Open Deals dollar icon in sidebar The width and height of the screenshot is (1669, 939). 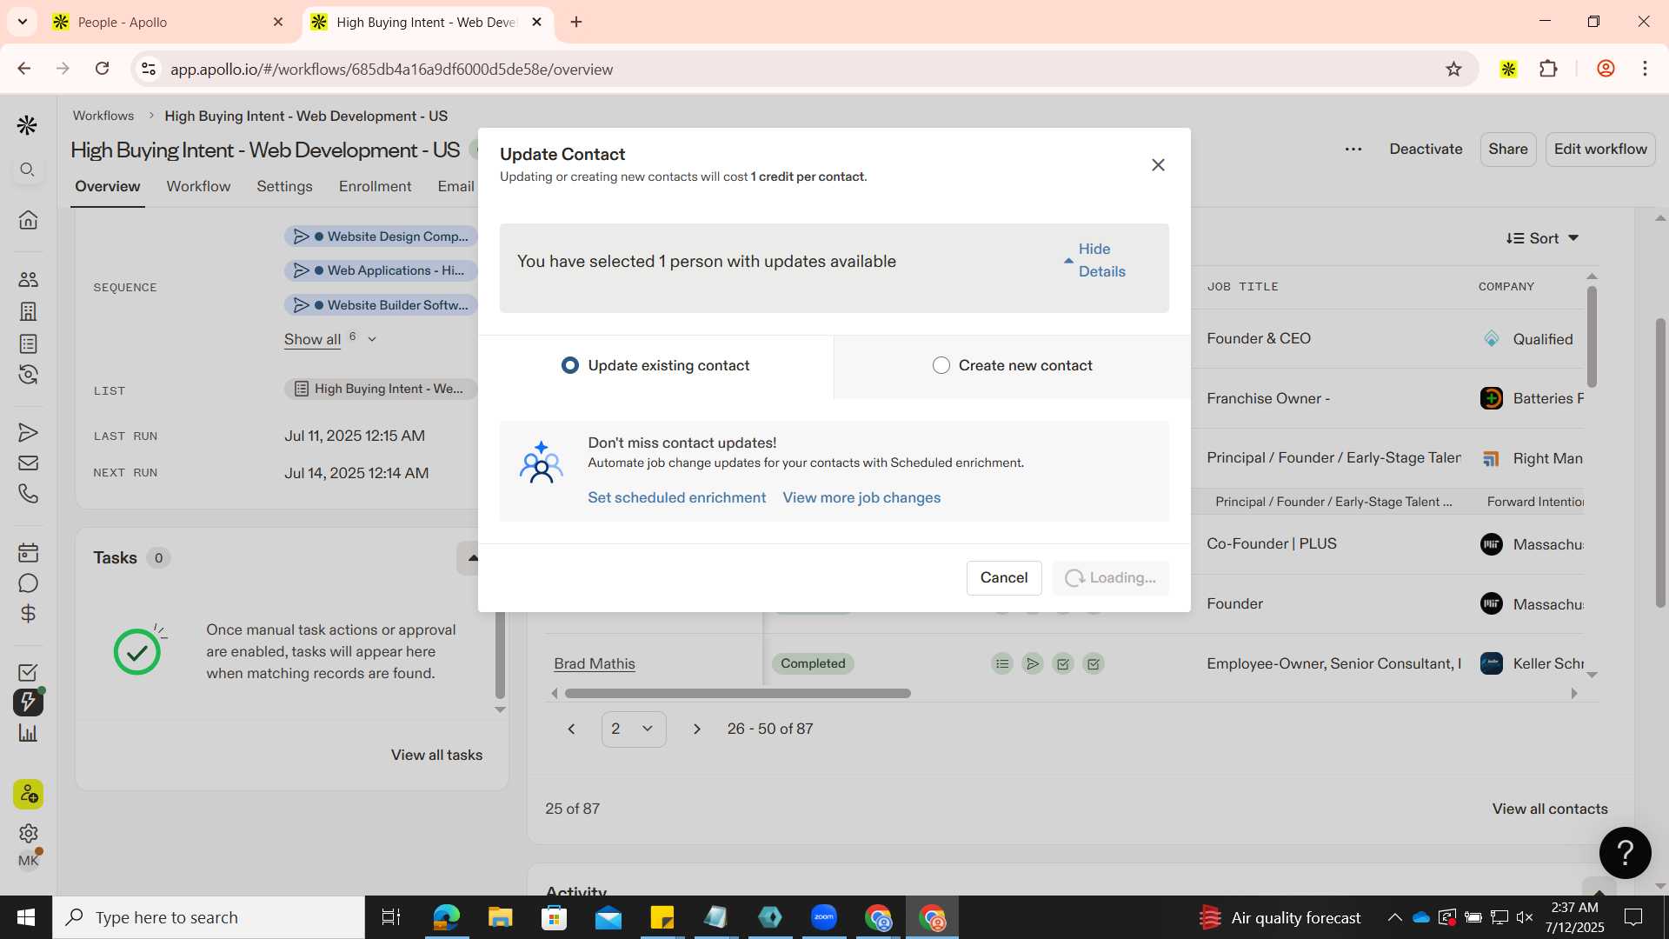[28, 614]
